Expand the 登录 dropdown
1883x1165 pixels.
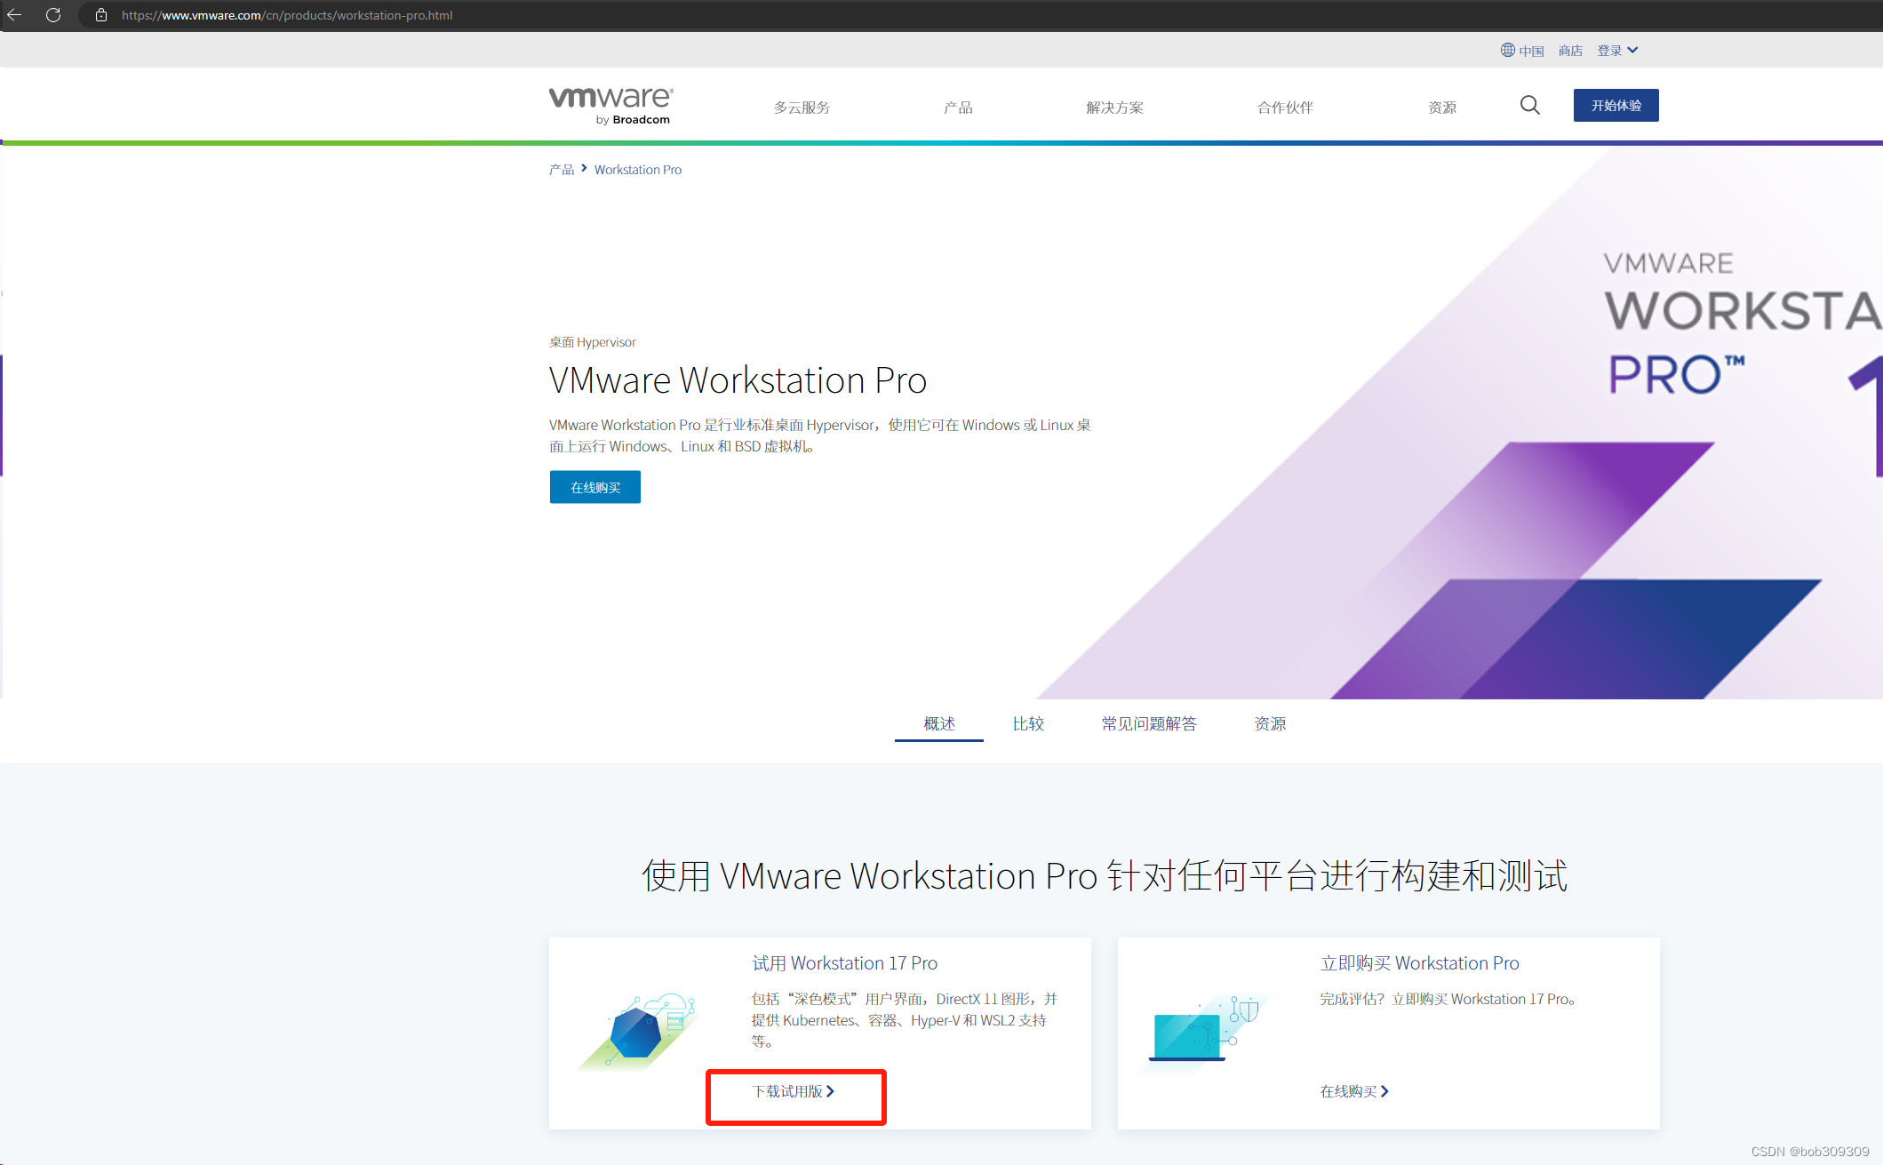[x=1617, y=51]
